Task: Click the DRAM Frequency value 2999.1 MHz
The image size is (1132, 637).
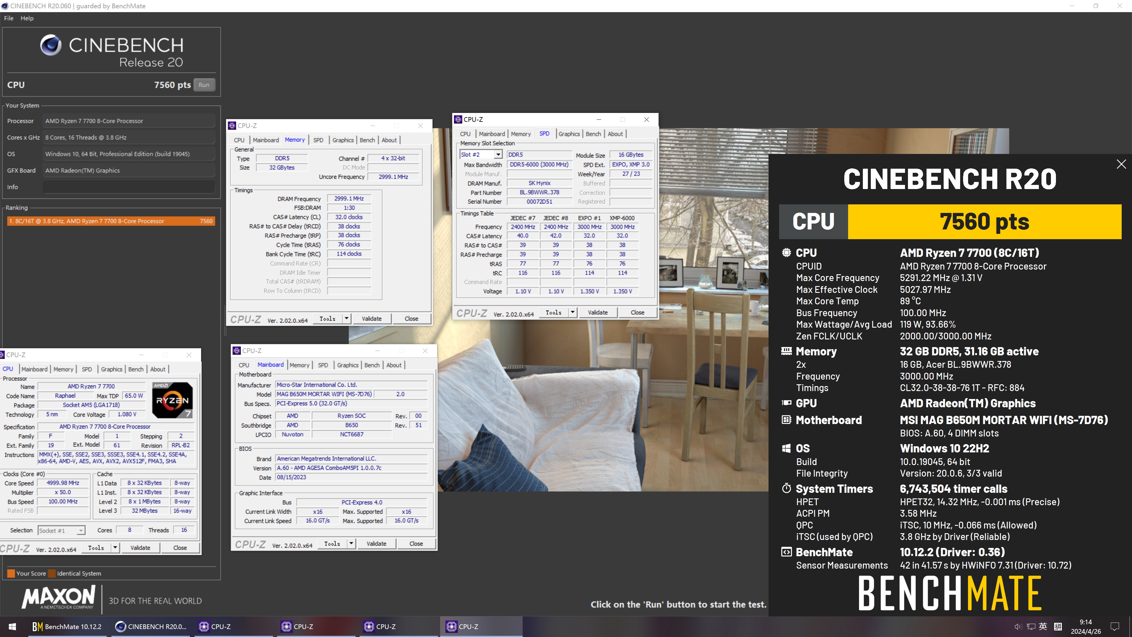Action: click(349, 199)
